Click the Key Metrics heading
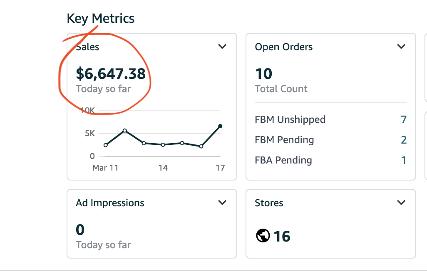This screenshot has height=271, width=427. click(x=100, y=19)
